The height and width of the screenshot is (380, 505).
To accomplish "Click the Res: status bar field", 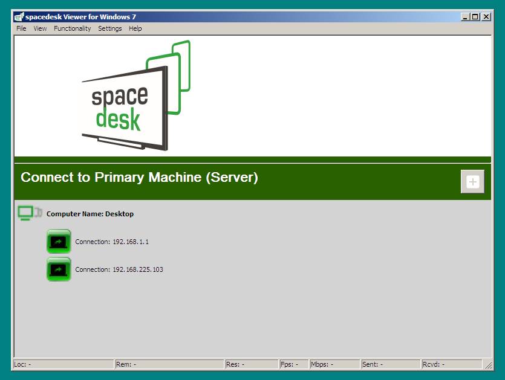I will coord(252,364).
